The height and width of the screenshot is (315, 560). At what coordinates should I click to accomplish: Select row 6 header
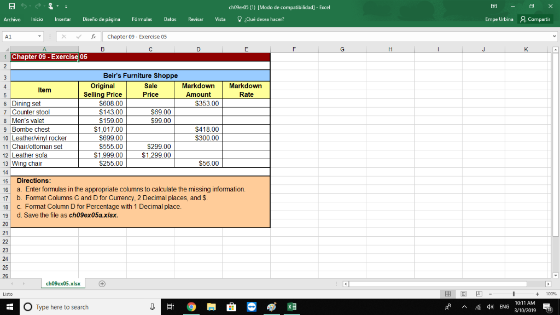click(x=5, y=103)
